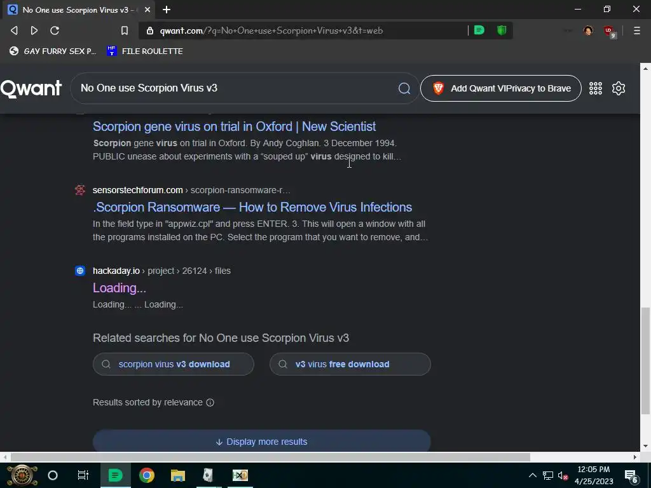Open the hackaday.io 'Loading...' result
The height and width of the screenshot is (488, 651).
click(119, 288)
